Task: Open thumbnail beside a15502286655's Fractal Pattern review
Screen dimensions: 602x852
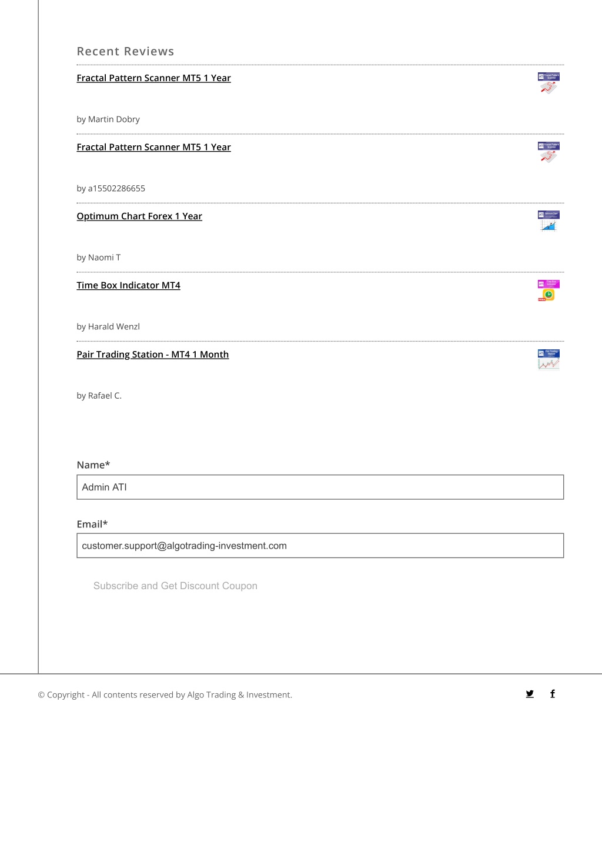Action: pos(549,152)
